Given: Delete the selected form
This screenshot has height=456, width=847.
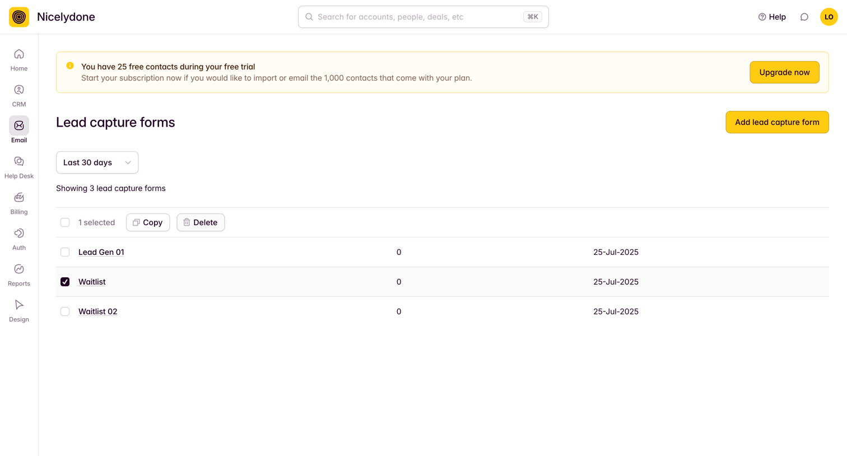Looking at the screenshot, I should click(x=201, y=222).
